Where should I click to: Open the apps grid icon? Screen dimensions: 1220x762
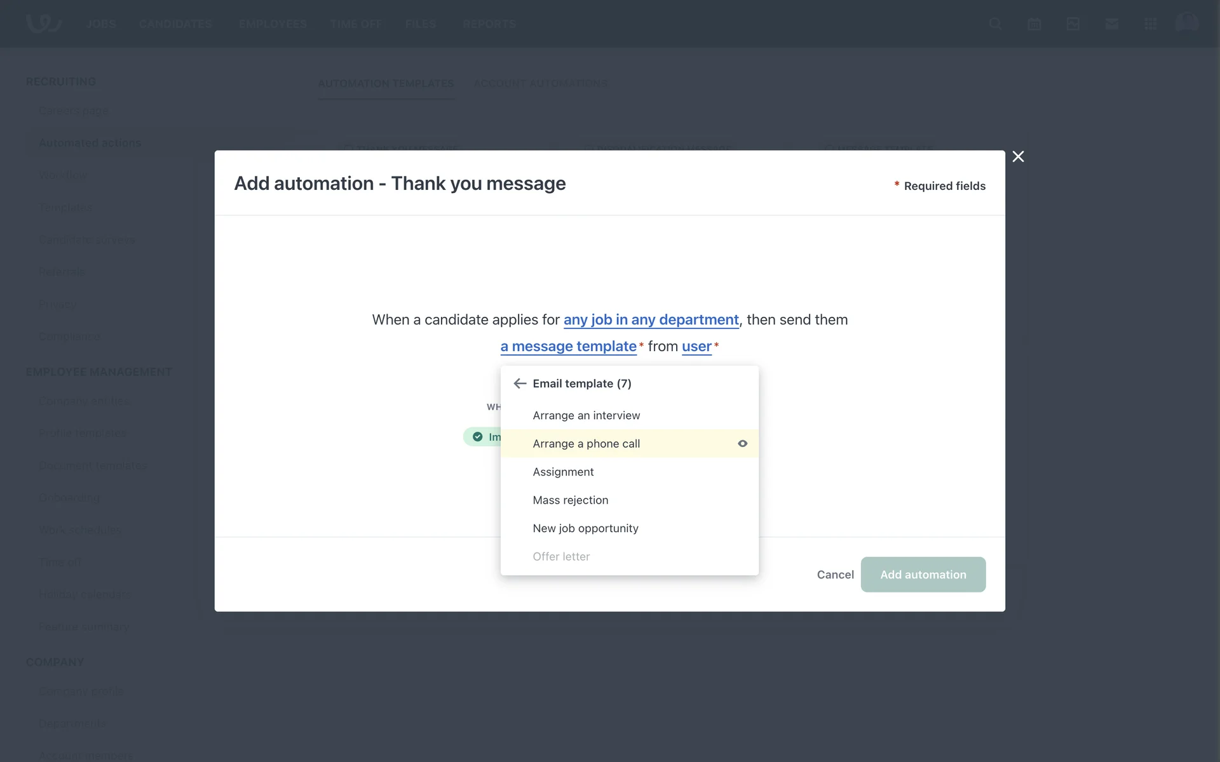(1150, 24)
